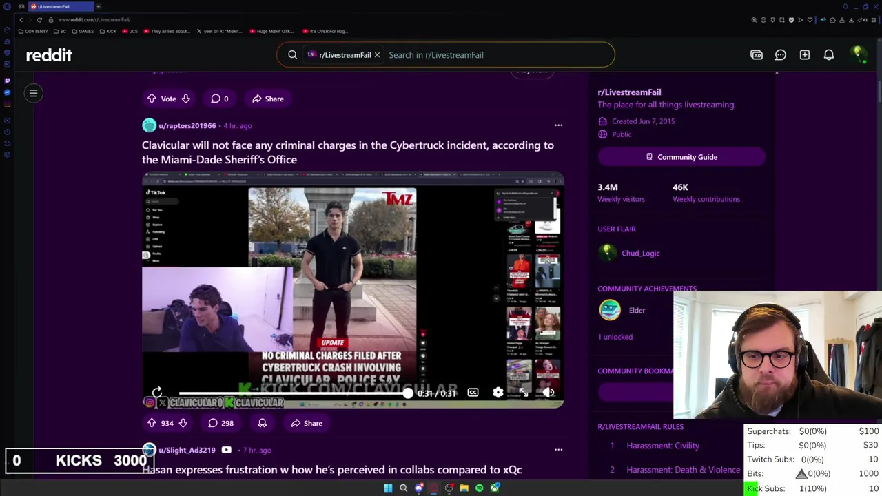Image resolution: width=882 pixels, height=496 pixels.
Task: Remove the r/LivestreamFail search filter
Action: click(x=377, y=55)
